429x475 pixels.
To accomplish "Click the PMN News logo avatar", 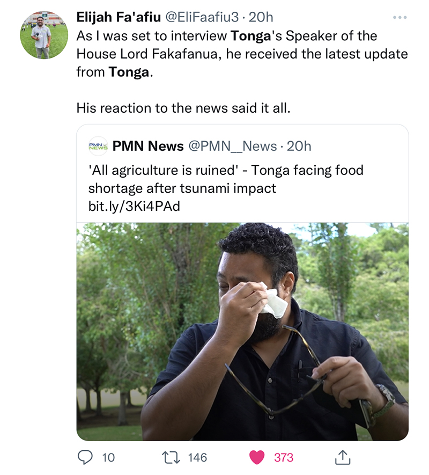I will click(98, 146).
